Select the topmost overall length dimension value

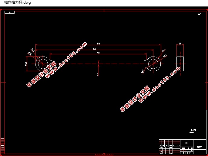(x=98, y=44)
